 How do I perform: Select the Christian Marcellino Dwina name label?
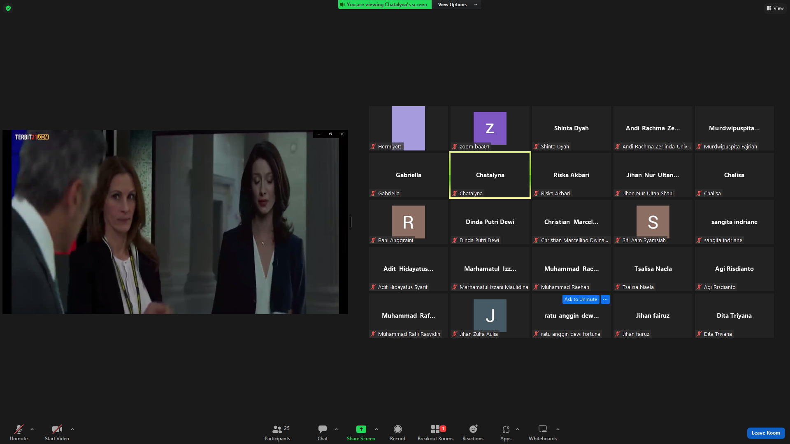[574, 240]
